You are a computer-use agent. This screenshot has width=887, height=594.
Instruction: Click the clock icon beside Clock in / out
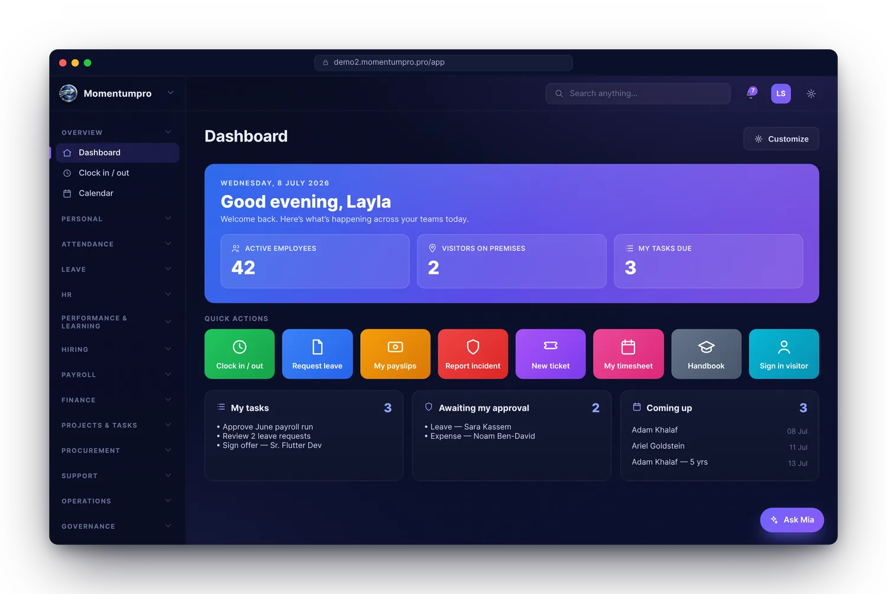pos(67,173)
